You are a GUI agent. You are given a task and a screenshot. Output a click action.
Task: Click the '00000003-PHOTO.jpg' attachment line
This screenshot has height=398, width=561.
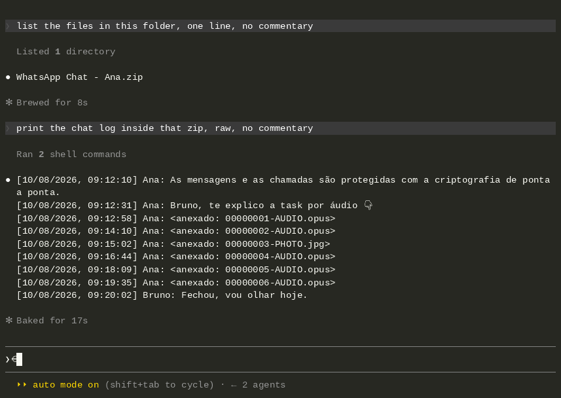coord(173,244)
